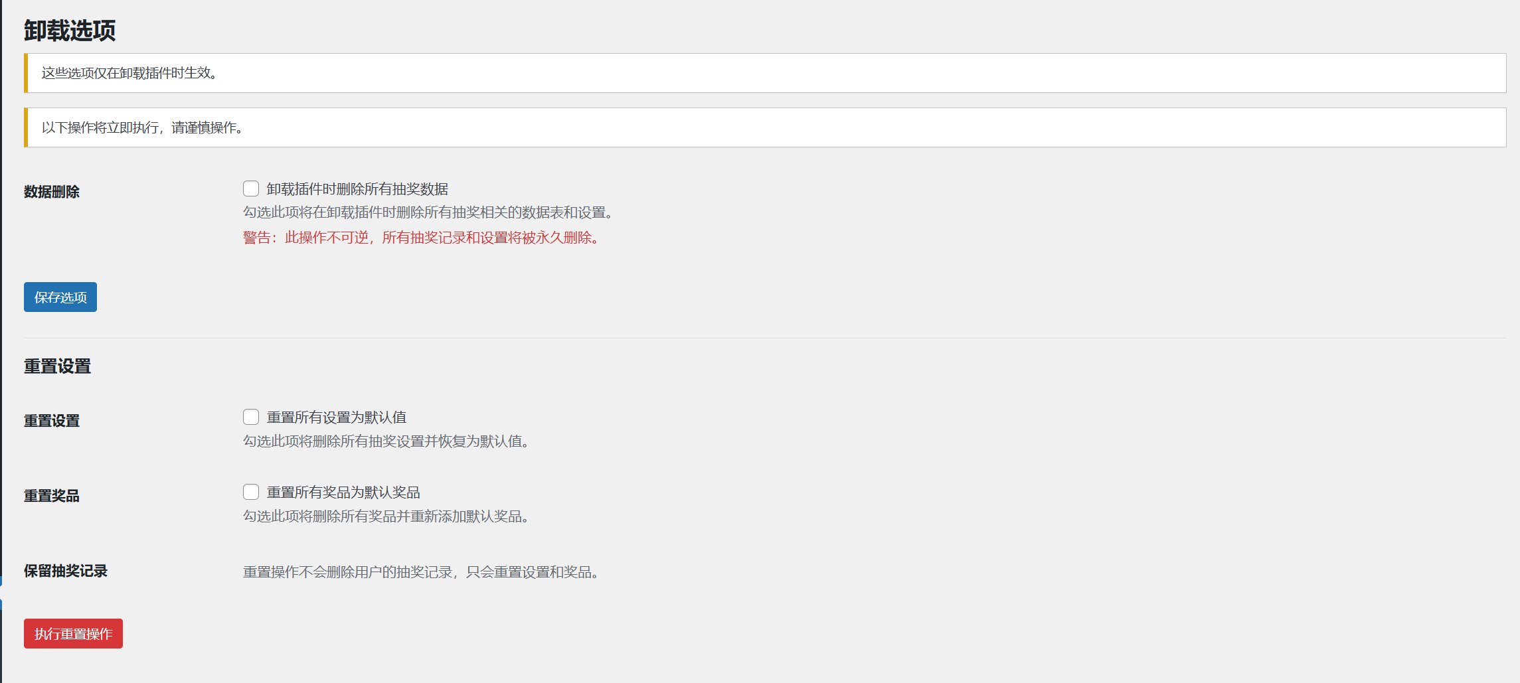Click the label 重置所有设置为默认值

coord(337,417)
